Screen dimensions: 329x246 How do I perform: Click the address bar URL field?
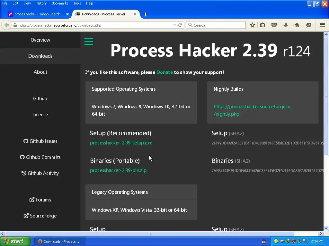[94, 25]
